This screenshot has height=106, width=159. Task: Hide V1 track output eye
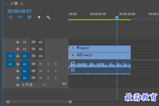pos(41,56)
